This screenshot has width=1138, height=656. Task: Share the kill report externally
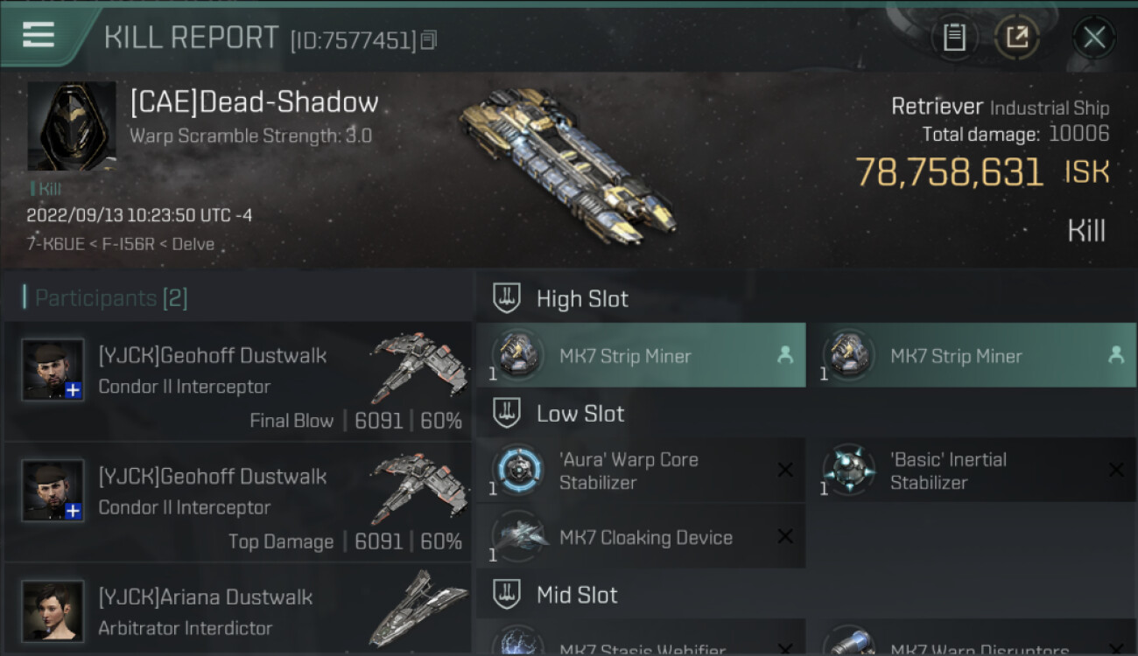pyautogui.click(x=1017, y=38)
